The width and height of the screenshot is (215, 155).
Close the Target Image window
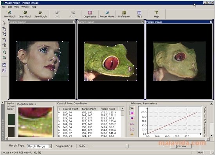(x=143, y=22)
